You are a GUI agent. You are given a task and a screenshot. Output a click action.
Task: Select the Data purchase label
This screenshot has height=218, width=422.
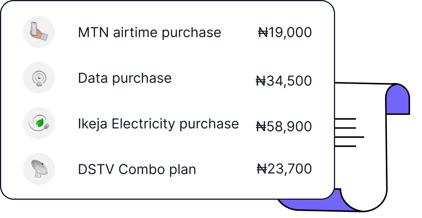[x=125, y=78]
